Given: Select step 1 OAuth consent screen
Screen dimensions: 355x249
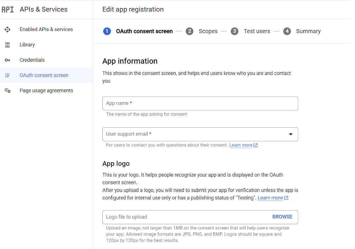Looking at the screenshot, I should point(138,31).
